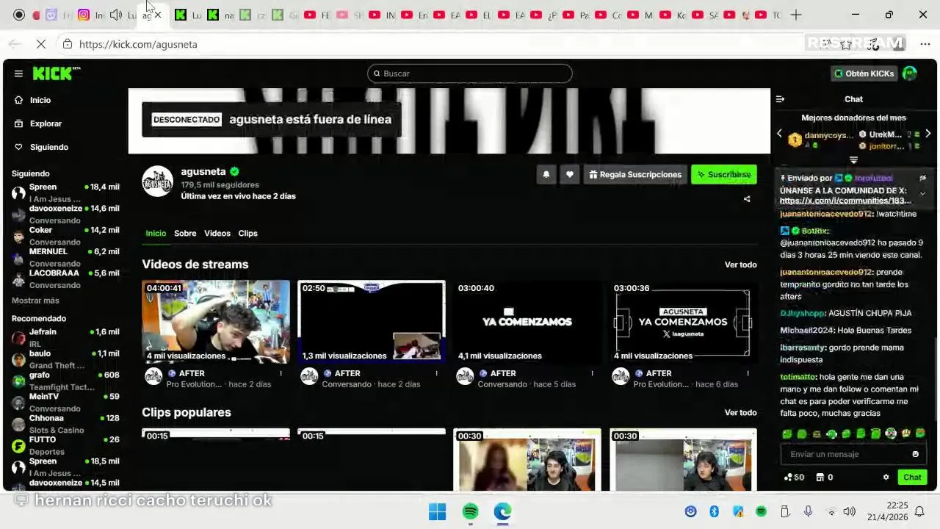Select the Inicio channel tab
Viewport: 940px width, 529px height.
coord(156,233)
